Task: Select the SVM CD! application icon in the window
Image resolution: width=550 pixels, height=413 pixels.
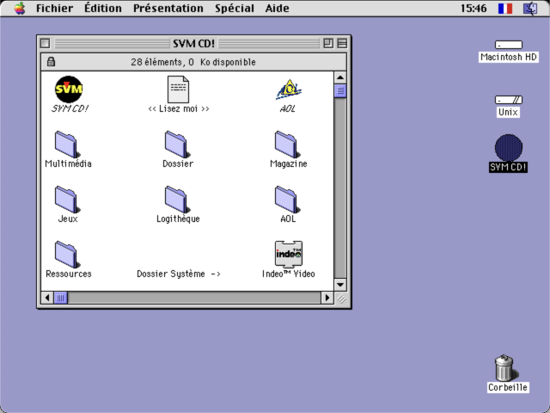Action: 69,89
